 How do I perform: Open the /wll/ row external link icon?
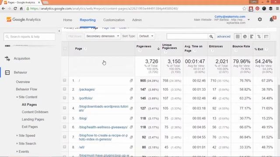tap(131, 147)
